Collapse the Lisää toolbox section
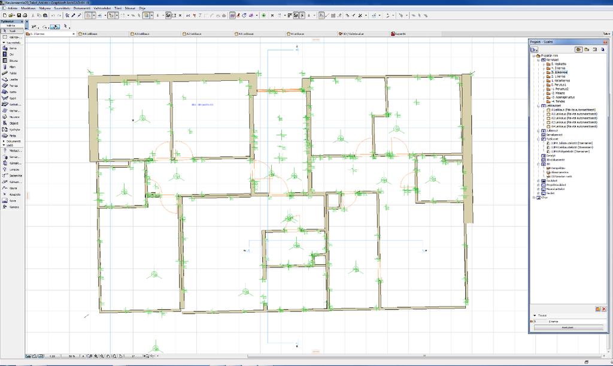The image size is (613, 366). pos(4,145)
